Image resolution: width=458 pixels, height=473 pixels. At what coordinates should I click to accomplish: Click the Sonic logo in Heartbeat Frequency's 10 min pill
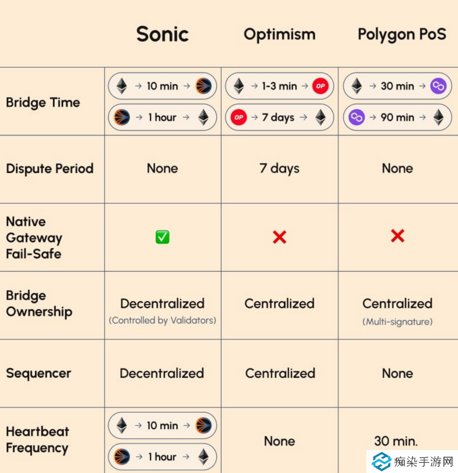pyautogui.click(x=203, y=425)
